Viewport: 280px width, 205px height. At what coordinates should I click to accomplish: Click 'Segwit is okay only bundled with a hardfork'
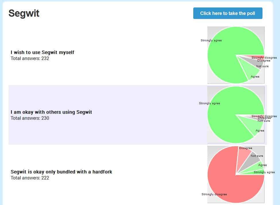click(61, 172)
